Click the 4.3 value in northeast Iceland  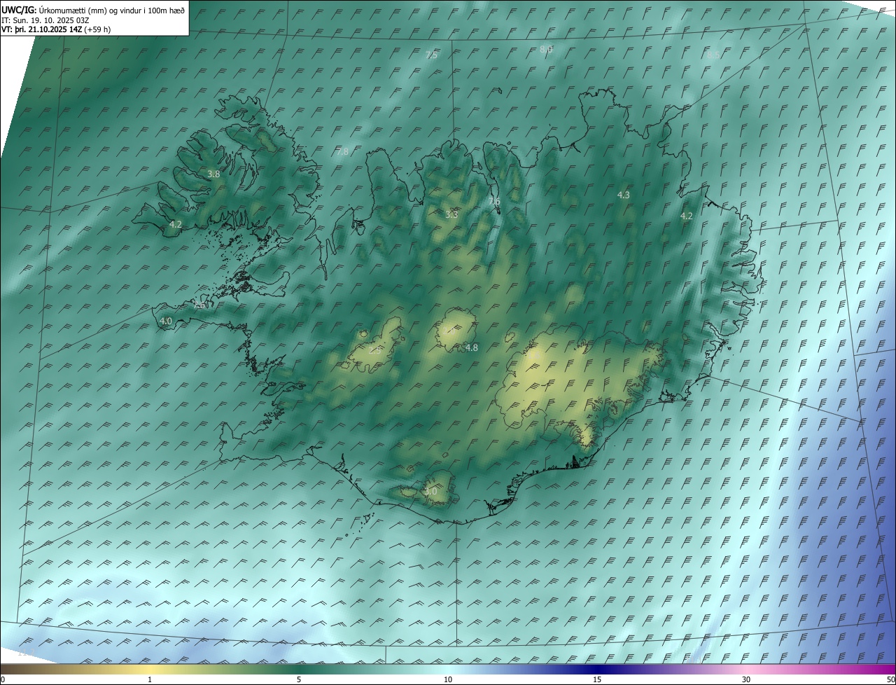624,195
